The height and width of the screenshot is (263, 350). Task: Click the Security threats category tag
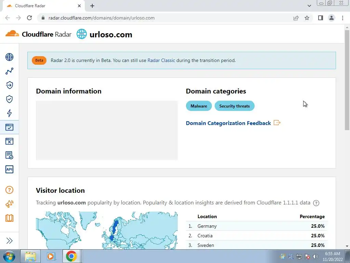(234, 106)
